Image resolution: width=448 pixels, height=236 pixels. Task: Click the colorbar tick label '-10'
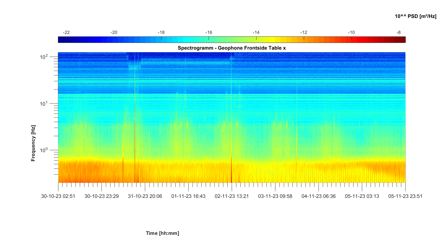click(351, 33)
